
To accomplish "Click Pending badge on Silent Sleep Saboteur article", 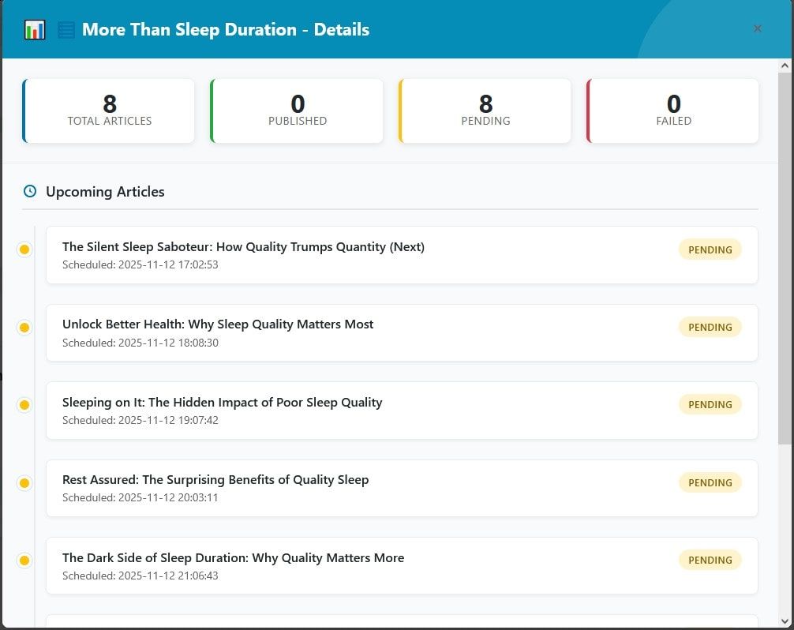I will coord(710,249).
